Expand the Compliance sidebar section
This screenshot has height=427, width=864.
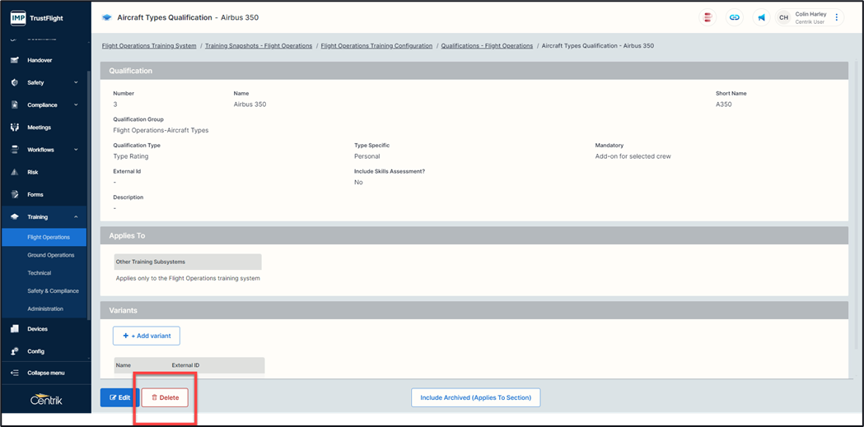coord(76,105)
